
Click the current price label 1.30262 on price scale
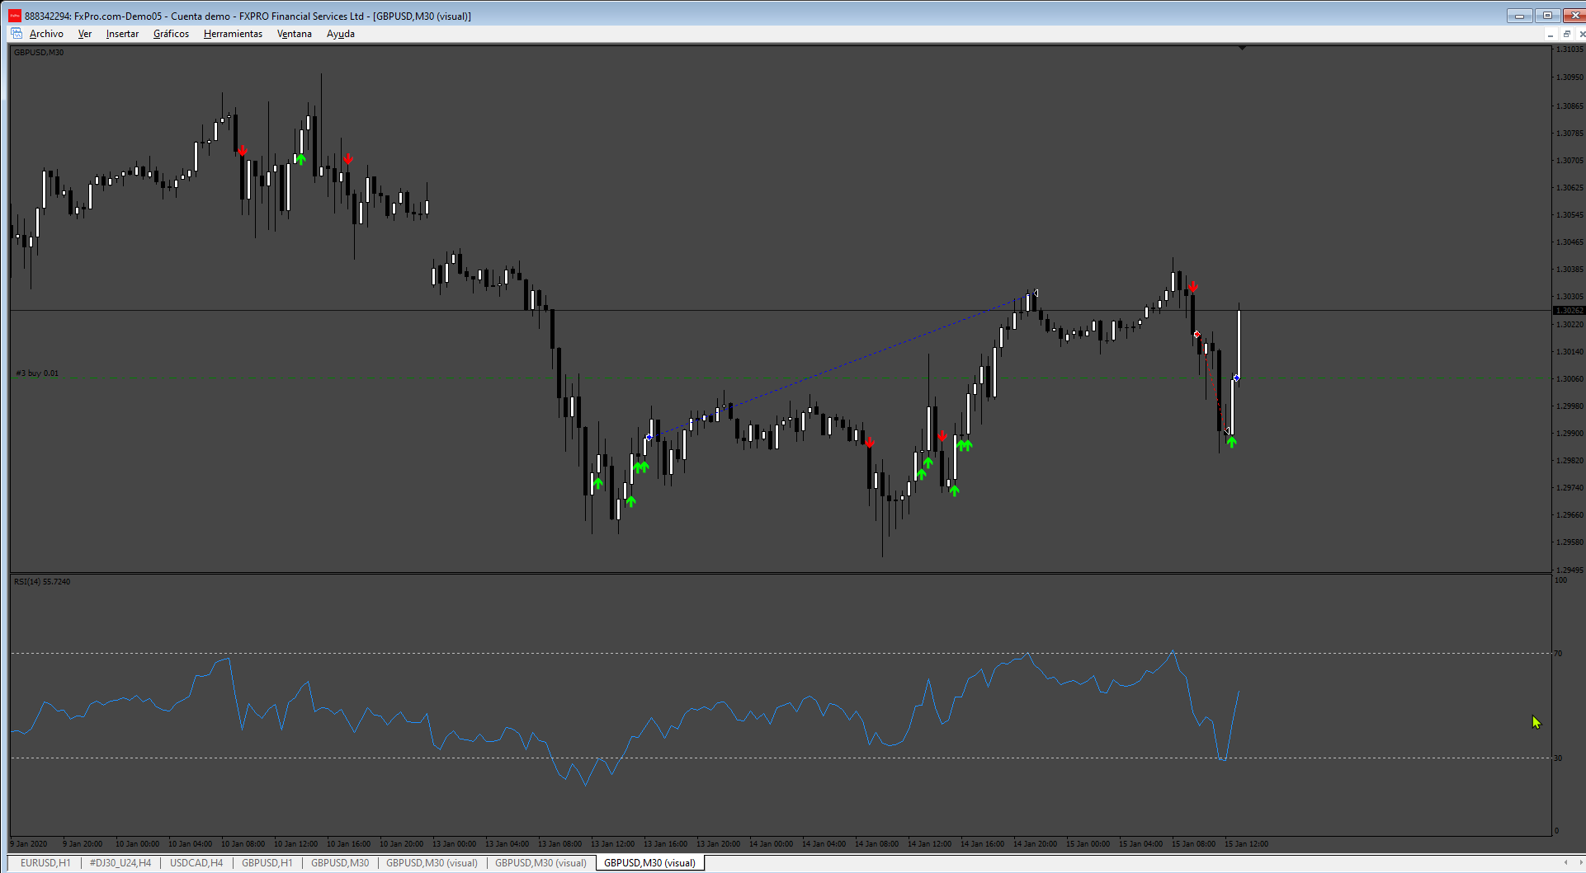[1569, 311]
